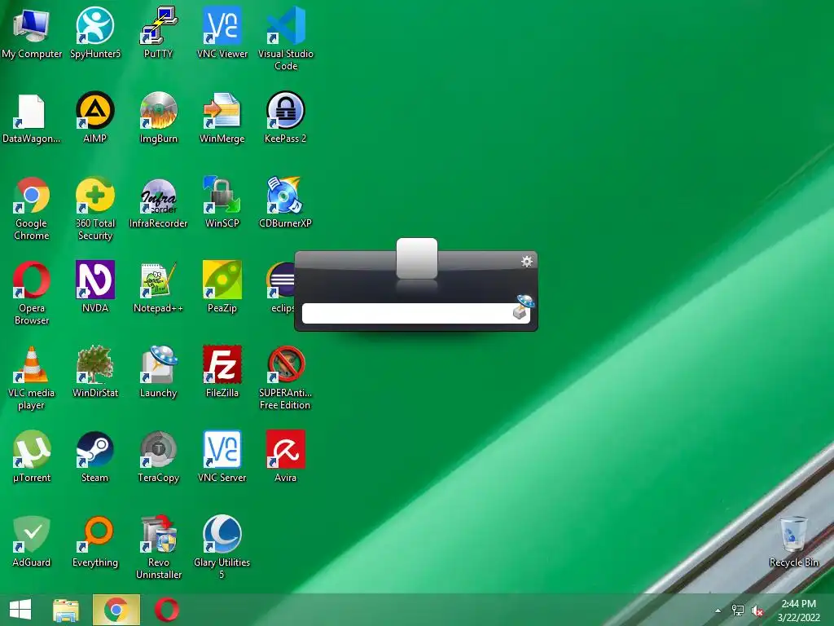Screen dimensions: 834x626
Task: Select the InfraRecorder desktop shortcut
Action: click(159, 203)
